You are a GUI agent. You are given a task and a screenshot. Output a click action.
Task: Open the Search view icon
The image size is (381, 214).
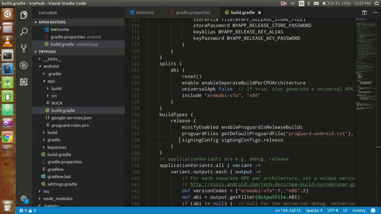[x=24, y=31]
